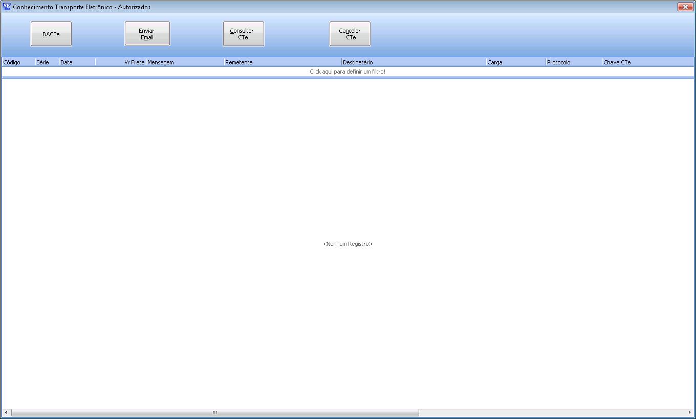Click the Série column header
Screen dimensions: 696x419
point(47,62)
